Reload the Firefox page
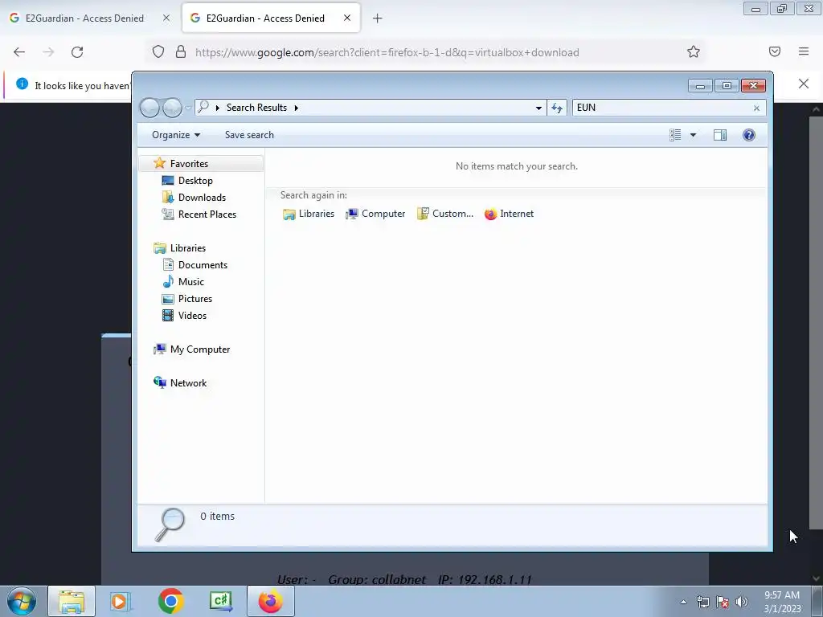Viewport: 823px width, 617px height. pyautogui.click(x=77, y=52)
